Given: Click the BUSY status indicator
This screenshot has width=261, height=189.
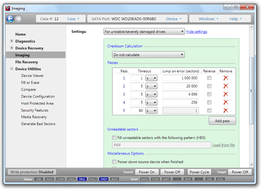Looking at the screenshot, I should (x=115, y=179).
